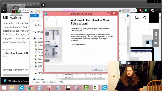
Task: Open the Feedback tab on the webpage
Action: pos(156,38)
